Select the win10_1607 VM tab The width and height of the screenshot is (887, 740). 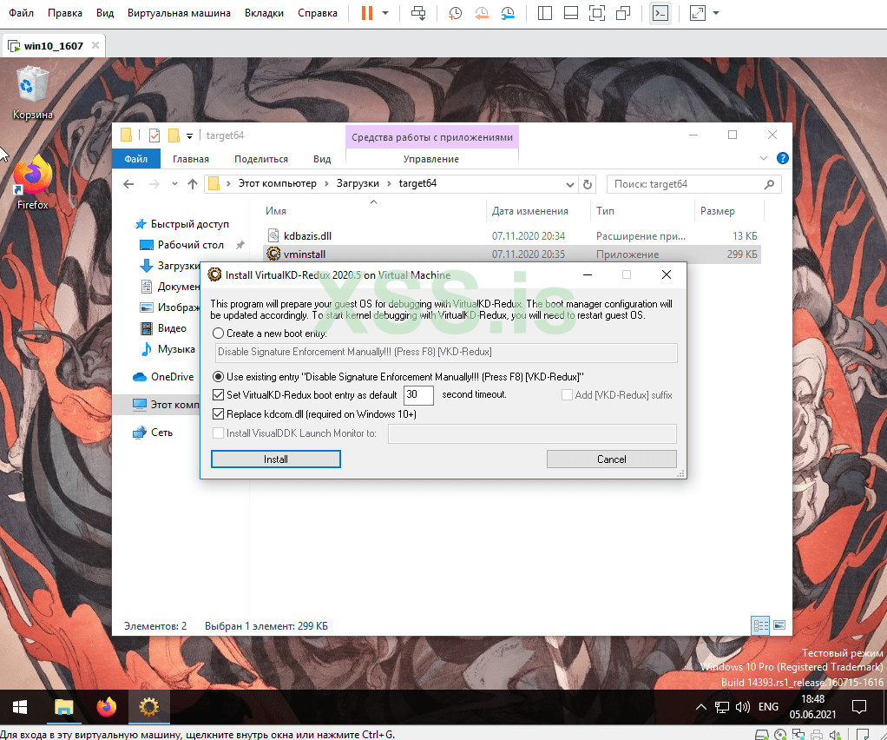click(53, 46)
